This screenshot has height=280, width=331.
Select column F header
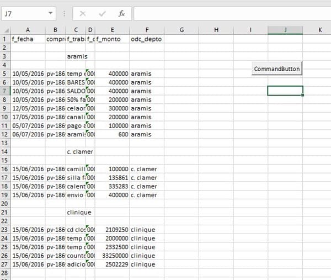click(147, 30)
